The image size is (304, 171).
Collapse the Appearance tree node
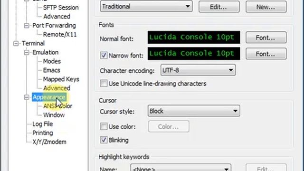(27, 97)
